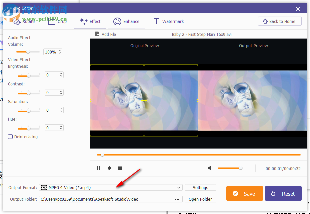Open the Watermark tab
Viewport: 310px width, 214px height.
point(168,21)
